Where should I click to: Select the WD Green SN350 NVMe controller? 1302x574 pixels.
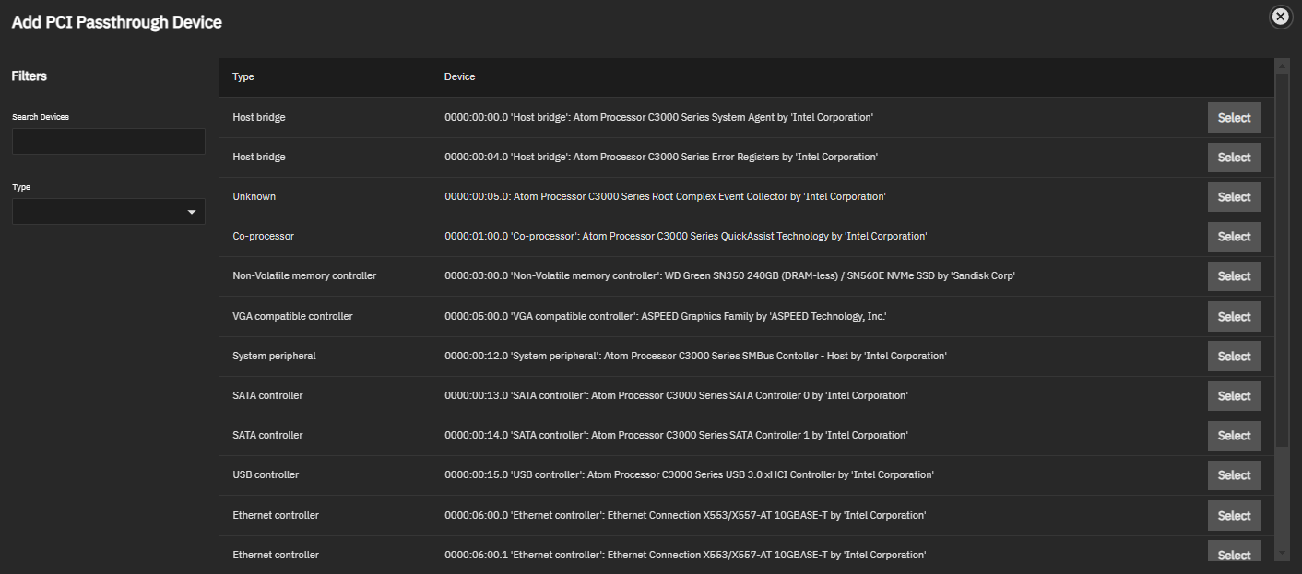coord(1234,276)
